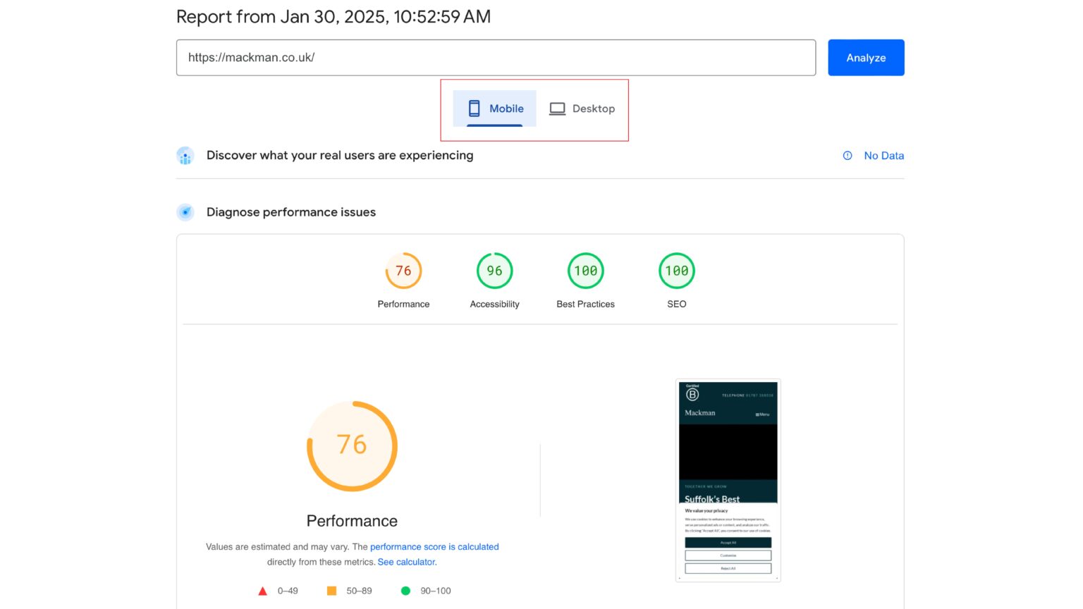Screen dimensions: 1083x609
Task: Select the orange 76 Performance gauge
Action: tap(403, 270)
